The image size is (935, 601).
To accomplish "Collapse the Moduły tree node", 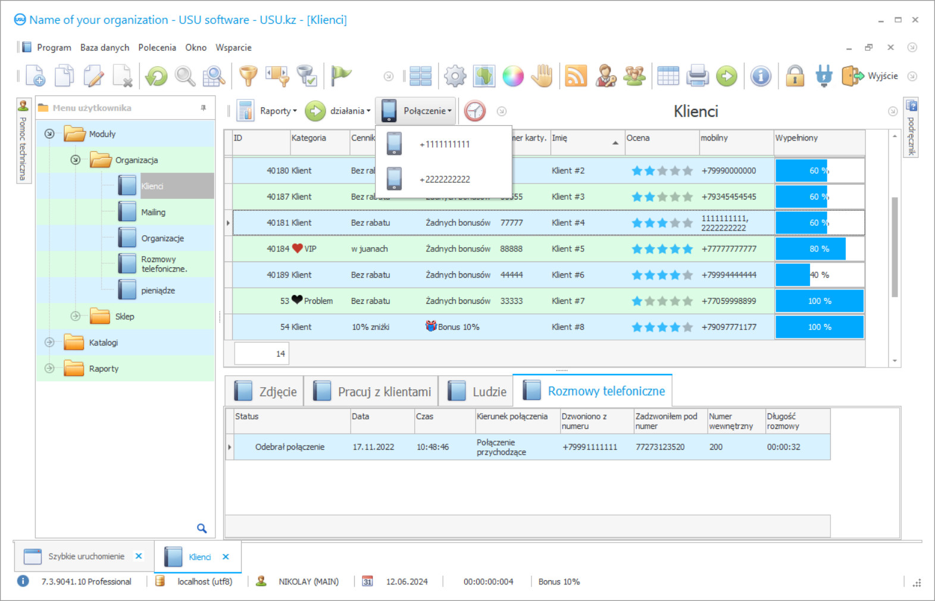I will (x=49, y=134).
